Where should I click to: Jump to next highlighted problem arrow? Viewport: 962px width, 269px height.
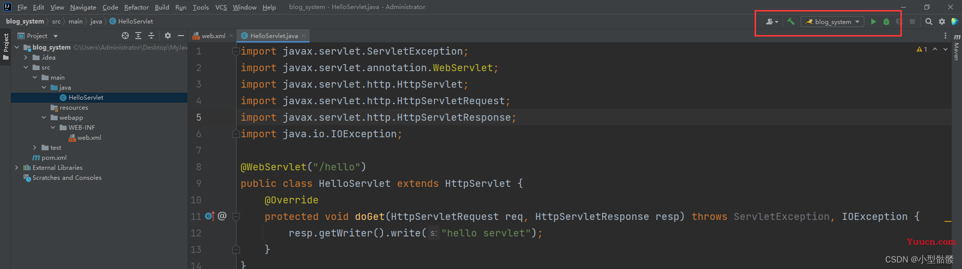click(945, 49)
